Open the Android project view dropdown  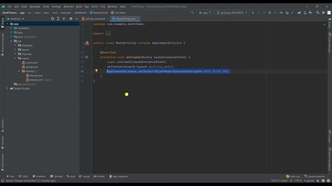(x=16, y=19)
